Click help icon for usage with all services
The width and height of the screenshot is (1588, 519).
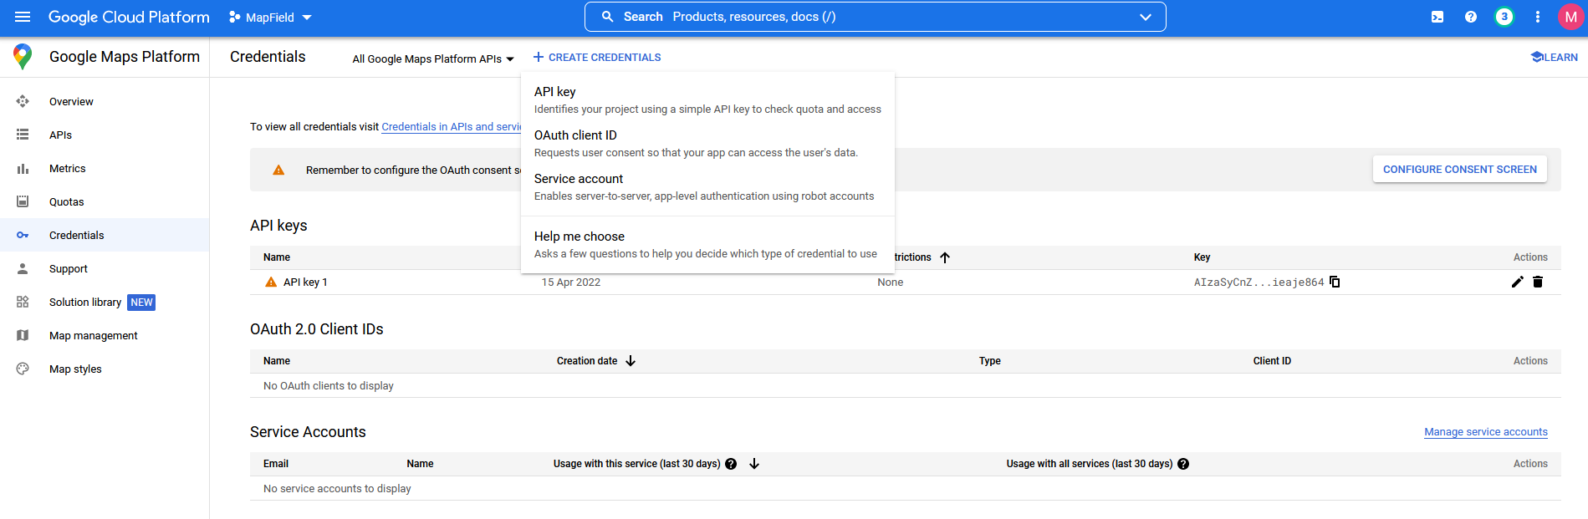[x=1183, y=464]
